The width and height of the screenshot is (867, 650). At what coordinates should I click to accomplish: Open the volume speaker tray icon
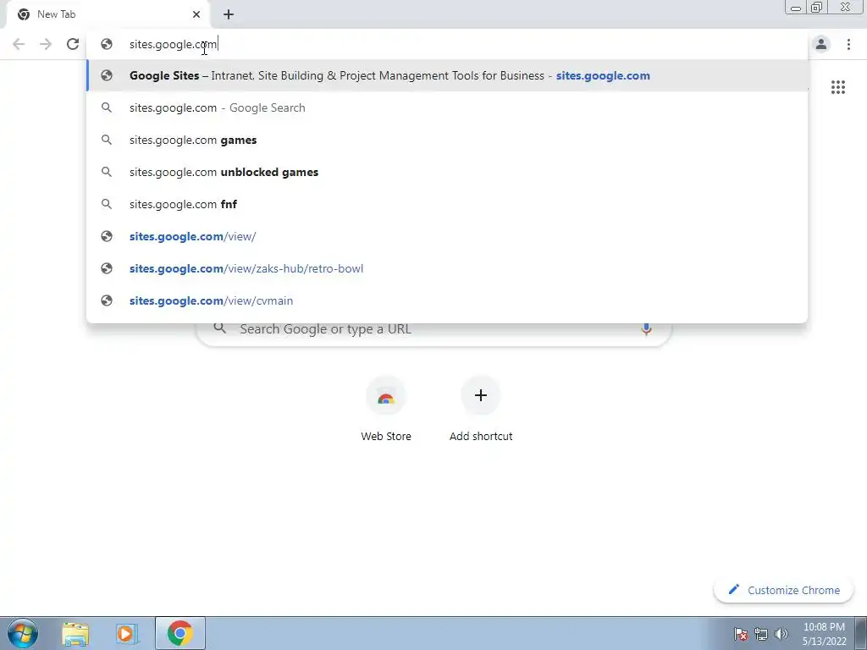pyautogui.click(x=781, y=634)
